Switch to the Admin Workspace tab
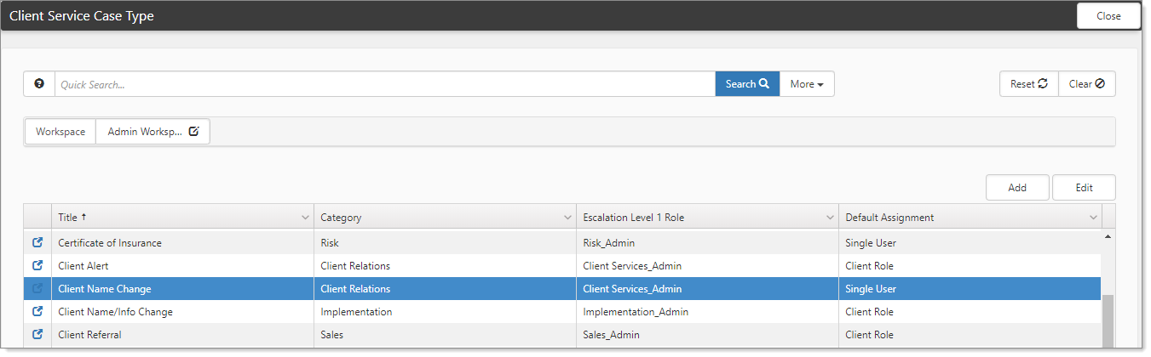 [153, 132]
